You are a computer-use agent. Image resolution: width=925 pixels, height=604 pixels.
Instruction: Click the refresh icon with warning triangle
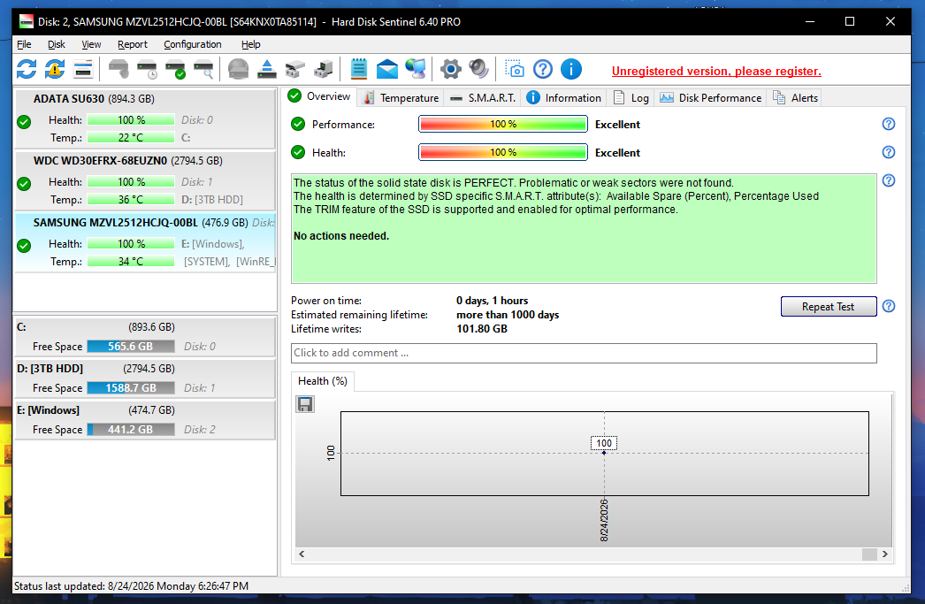pyautogui.click(x=55, y=70)
